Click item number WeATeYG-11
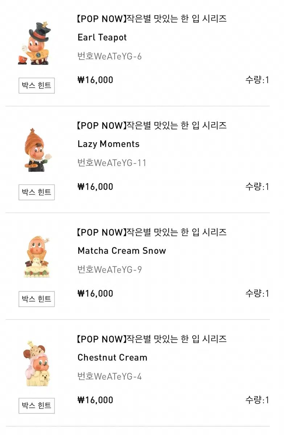Viewport: 284px width, 435px height. [x=112, y=163]
